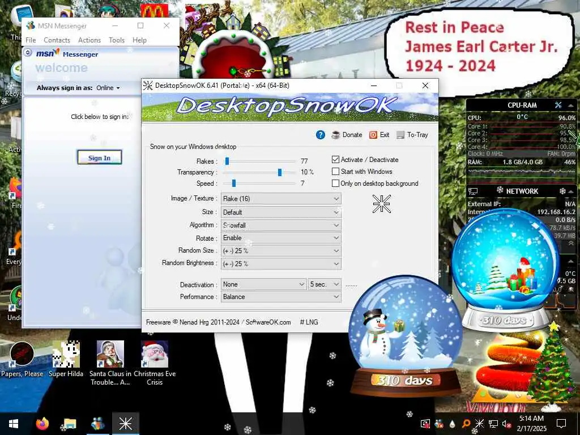Viewport: 580px width, 435px height.
Task: Open the Rotate dropdown showing Enable
Action: click(281, 238)
